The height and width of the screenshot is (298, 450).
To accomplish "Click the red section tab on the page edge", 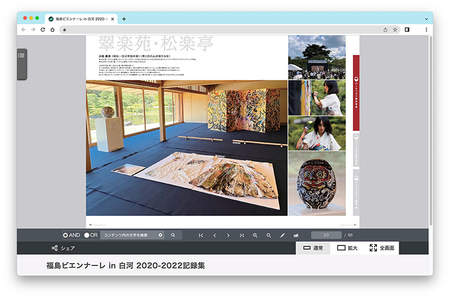I will (356, 94).
